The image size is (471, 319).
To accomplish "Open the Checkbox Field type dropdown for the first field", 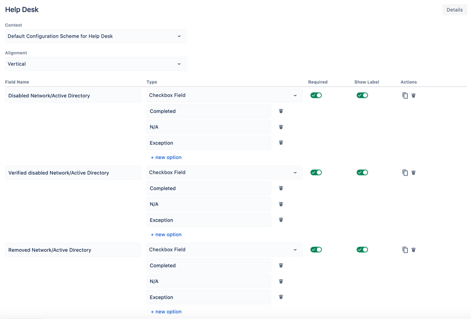I will pos(224,95).
